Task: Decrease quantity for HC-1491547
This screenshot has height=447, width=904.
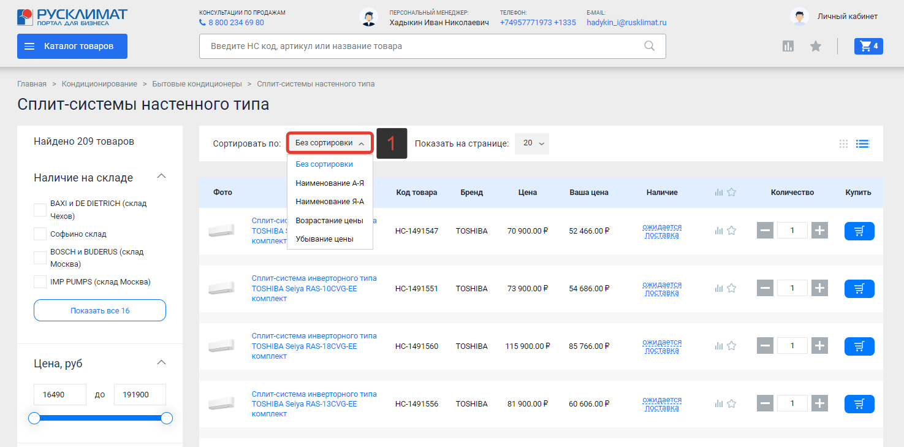Action: 765,231
